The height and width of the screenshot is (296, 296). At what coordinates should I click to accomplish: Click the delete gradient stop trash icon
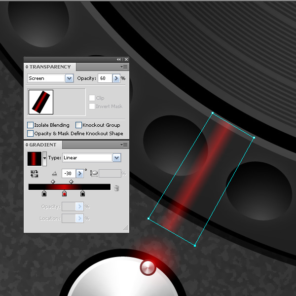click(116, 188)
